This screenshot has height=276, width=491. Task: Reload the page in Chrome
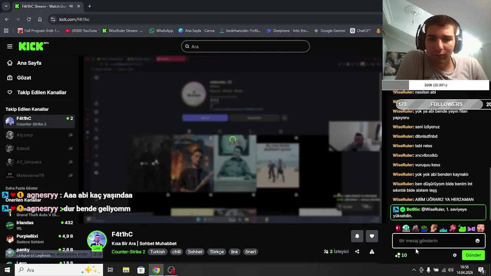(29, 19)
